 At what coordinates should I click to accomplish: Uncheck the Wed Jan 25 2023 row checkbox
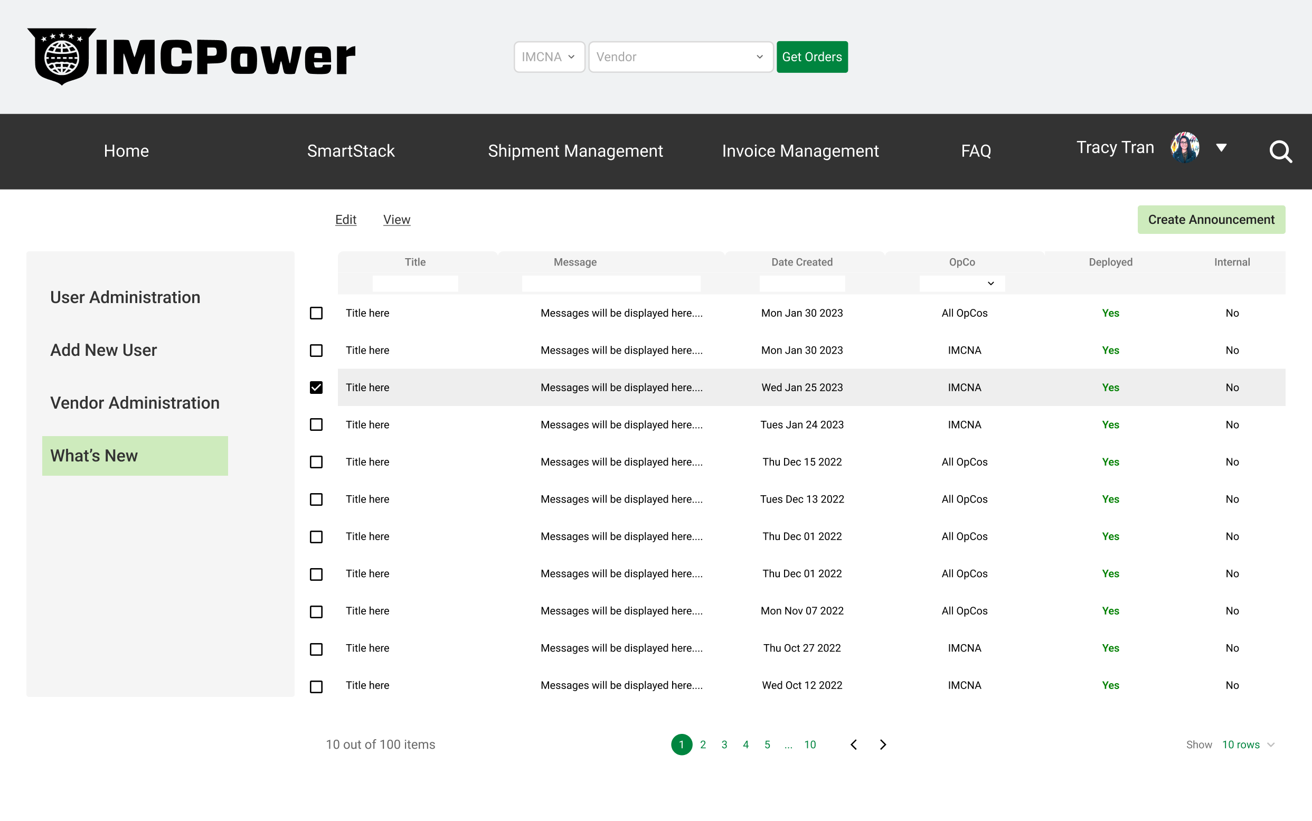[x=316, y=387]
